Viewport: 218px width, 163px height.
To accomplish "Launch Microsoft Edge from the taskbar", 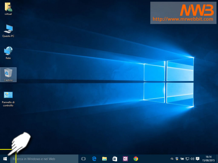I will [94, 159].
